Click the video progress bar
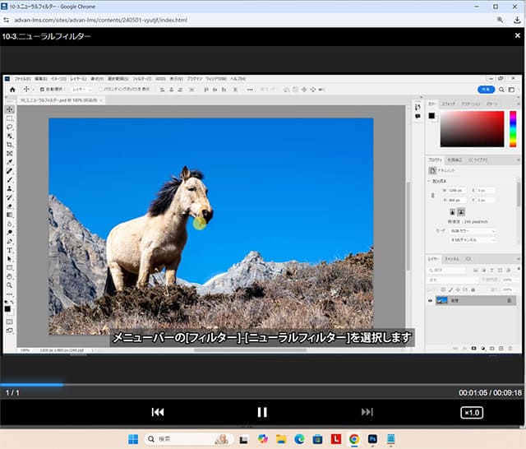The width and height of the screenshot is (526, 449). pos(263,384)
